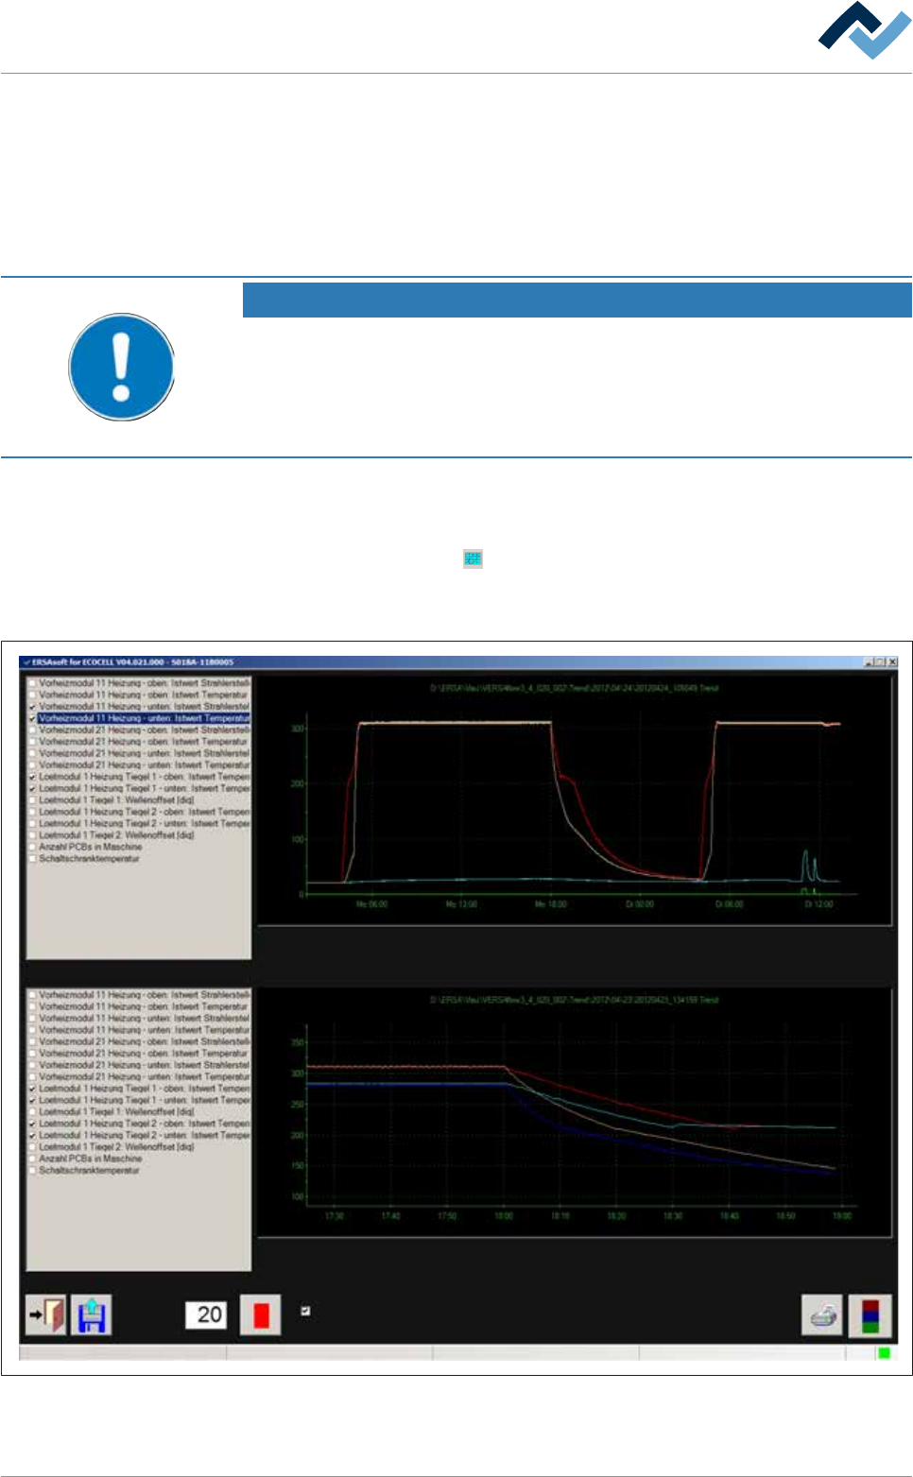Upper list: check Vorheizmodul 21 oben Istwert Strahlerstell
Viewport: 913px width, 1477px height.
[x=33, y=730]
